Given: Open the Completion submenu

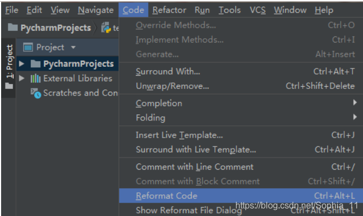Looking at the screenshot, I should [241, 103].
